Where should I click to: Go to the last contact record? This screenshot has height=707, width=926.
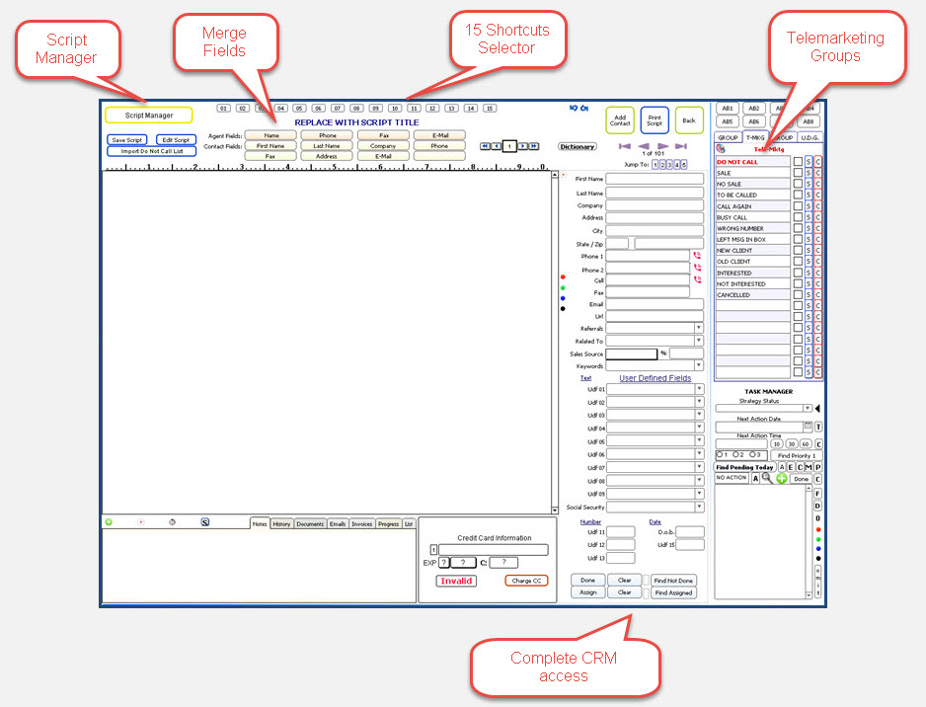pos(681,146)
